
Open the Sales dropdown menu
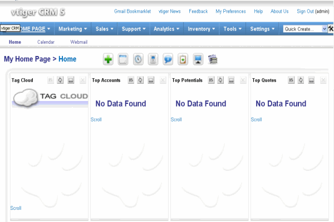pos(105,29)
